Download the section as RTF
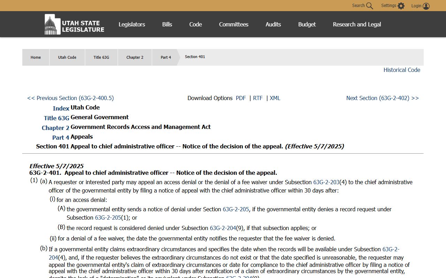 coord(258,98)
